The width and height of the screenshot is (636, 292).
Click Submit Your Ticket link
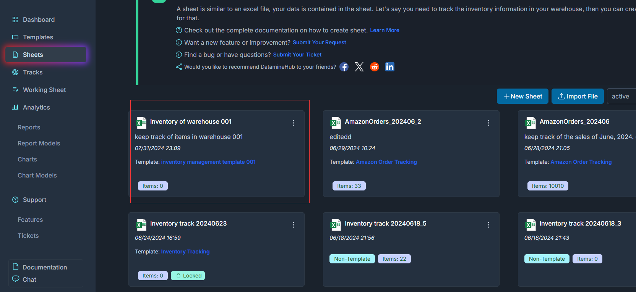click(x=297, y=55)
